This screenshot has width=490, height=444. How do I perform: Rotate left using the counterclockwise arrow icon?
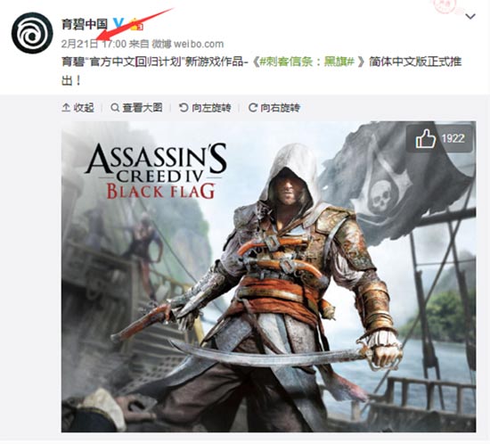coord(184,108)
